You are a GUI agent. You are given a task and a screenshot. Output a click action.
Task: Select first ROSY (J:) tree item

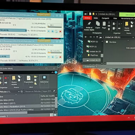point(93,42)
